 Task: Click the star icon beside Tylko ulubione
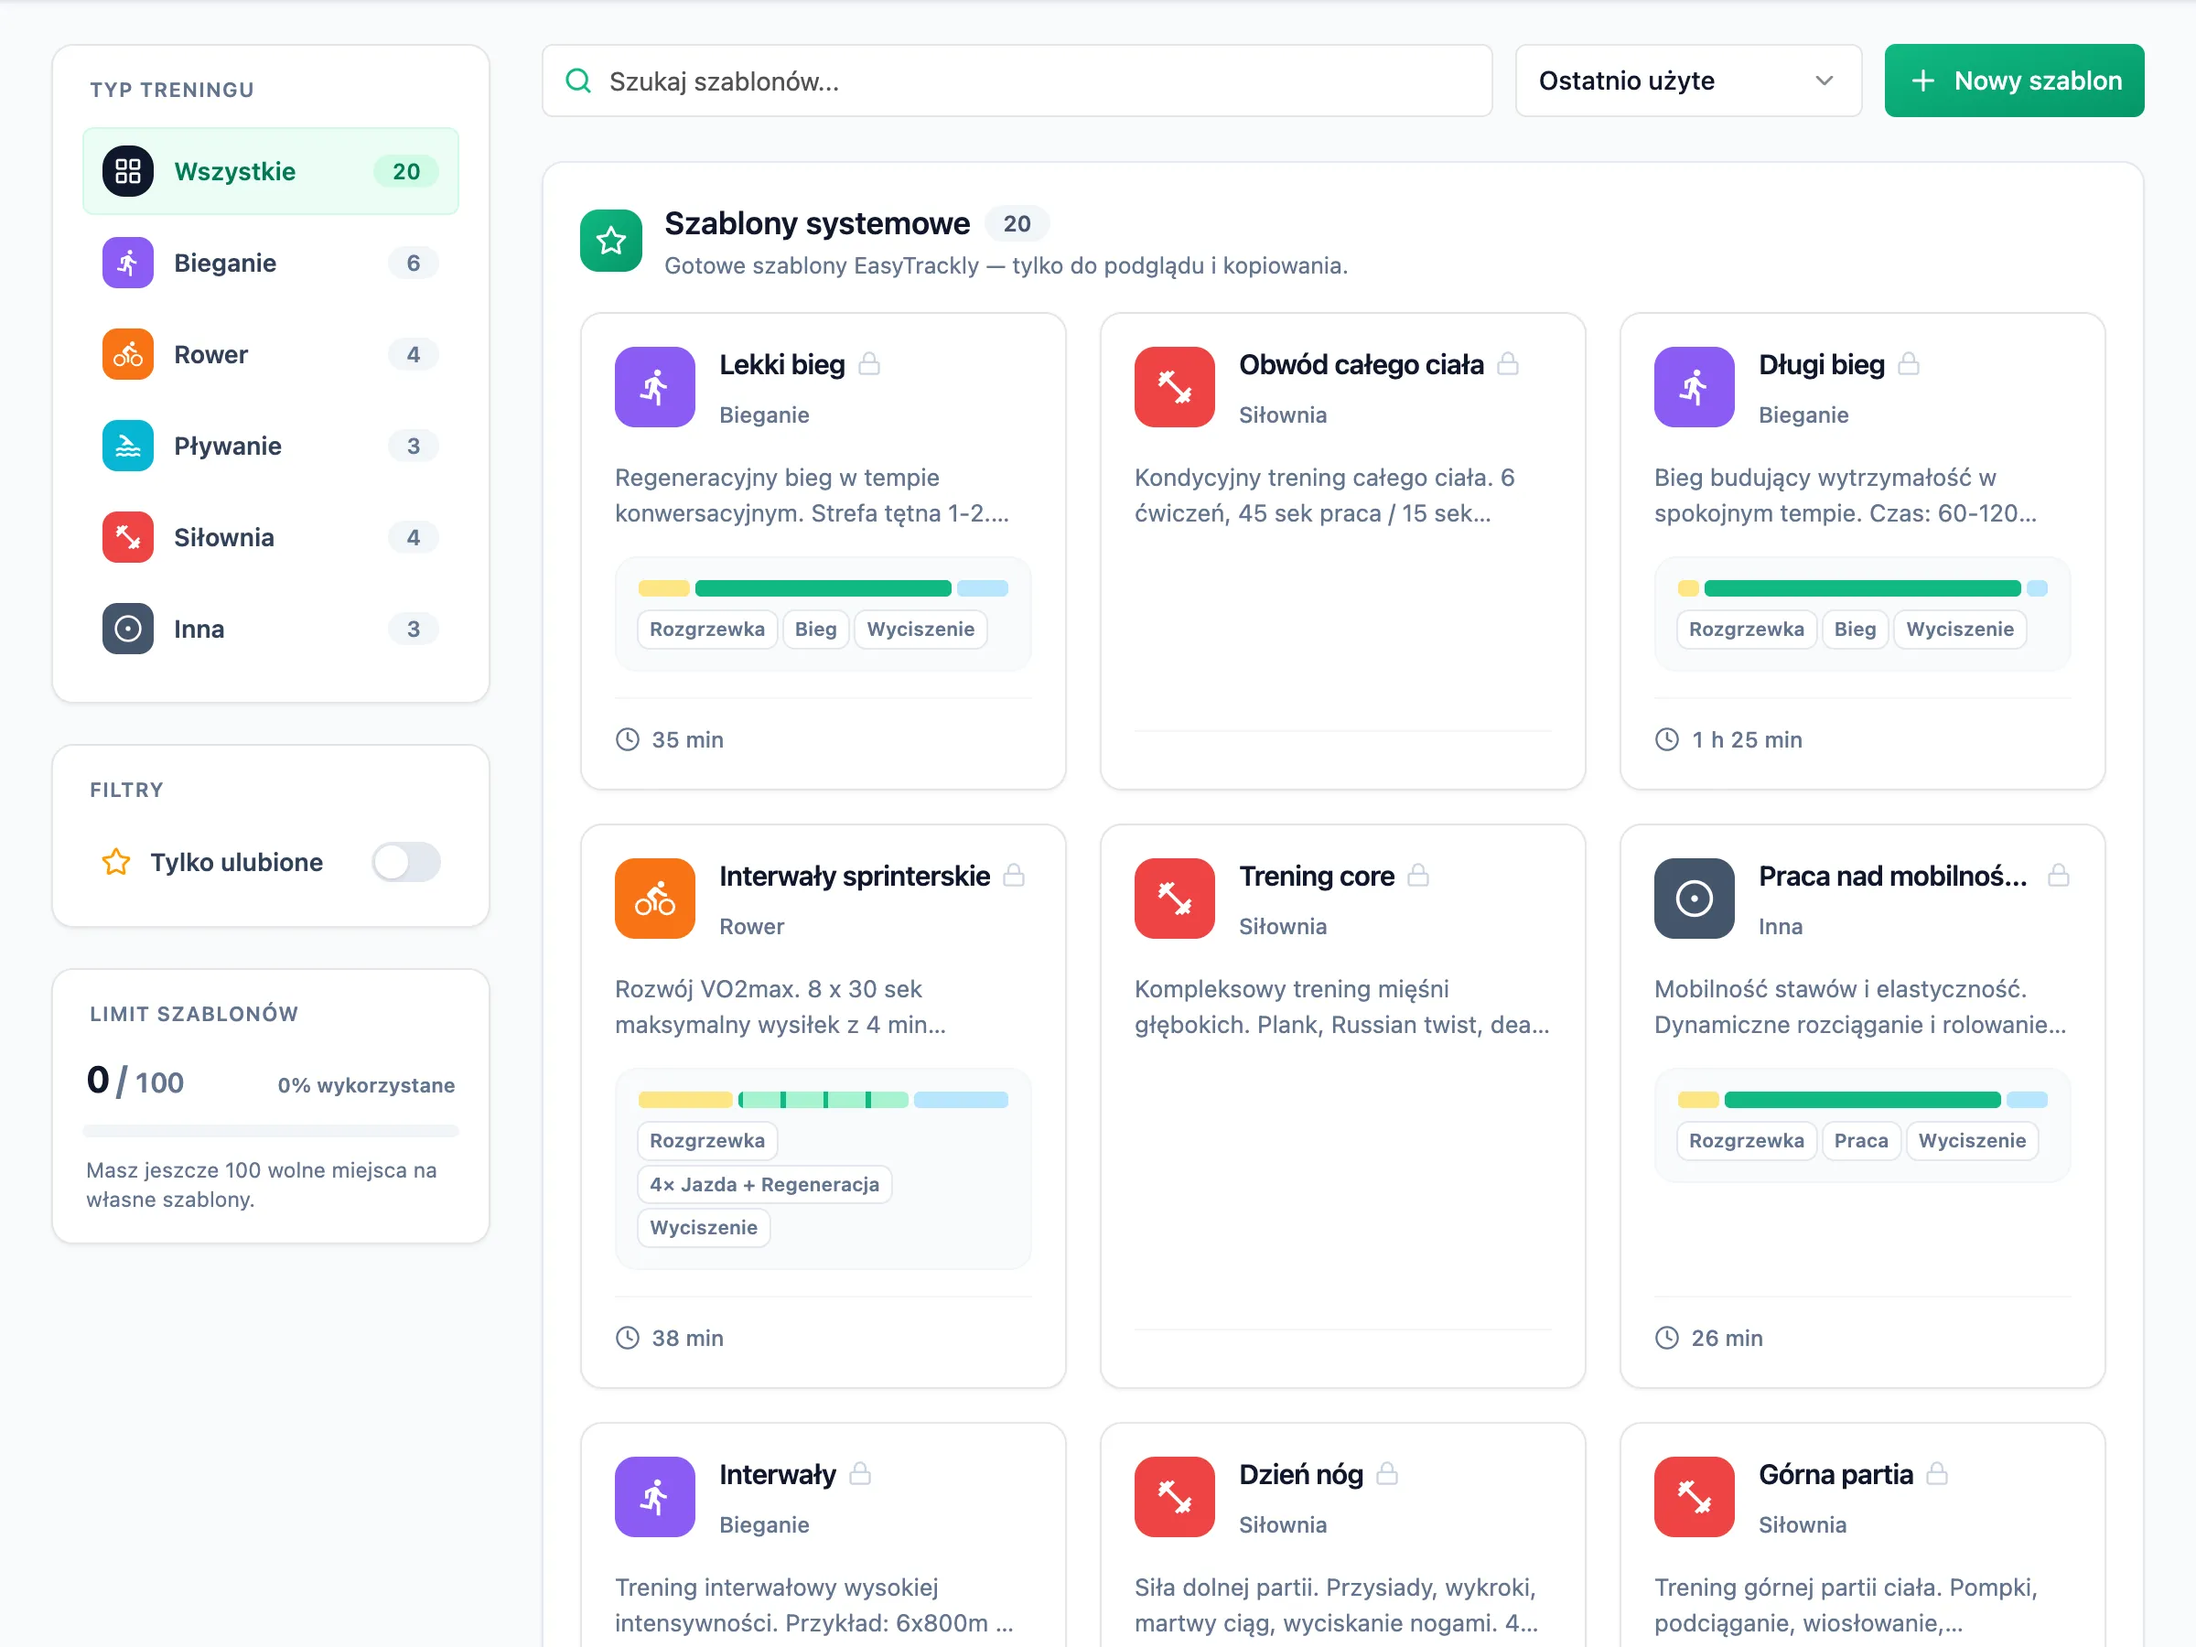116,862
